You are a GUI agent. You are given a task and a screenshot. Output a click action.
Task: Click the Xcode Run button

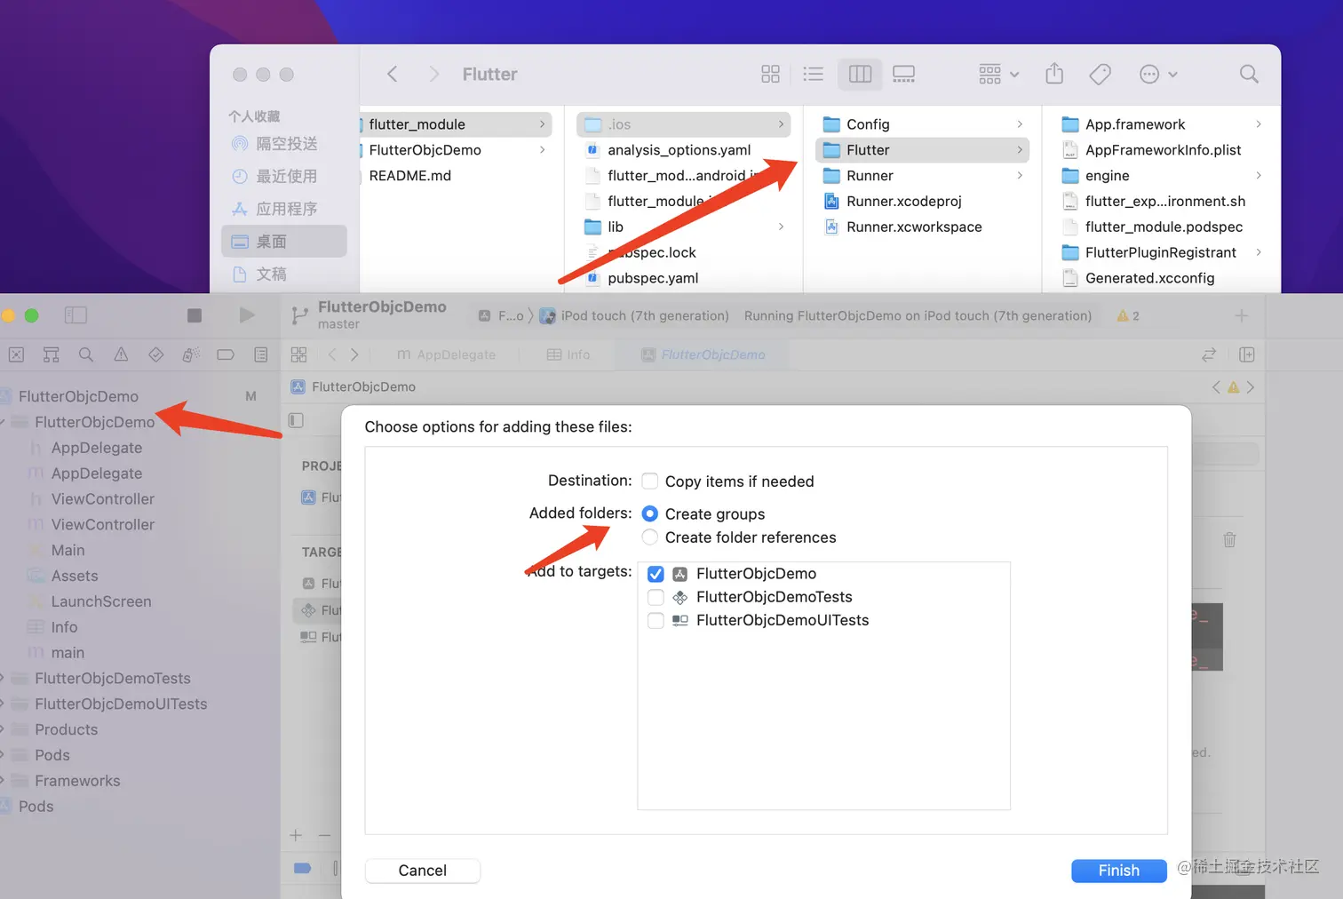[247, 315]
